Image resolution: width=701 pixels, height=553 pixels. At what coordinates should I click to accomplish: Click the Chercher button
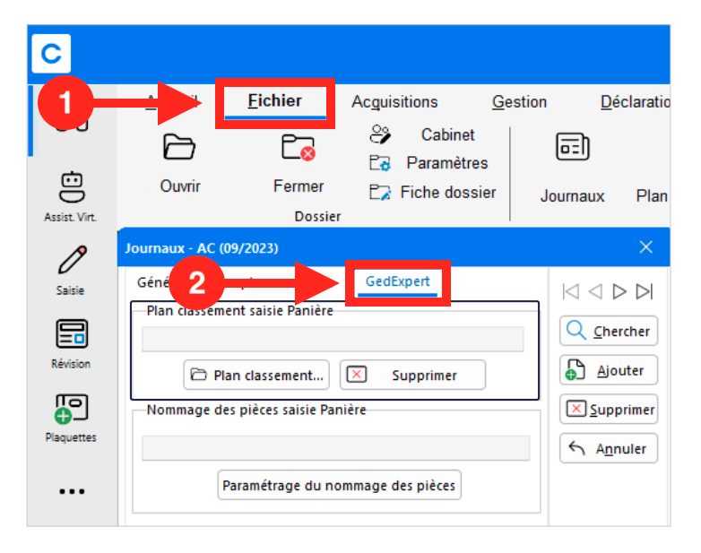coord(609,331)
